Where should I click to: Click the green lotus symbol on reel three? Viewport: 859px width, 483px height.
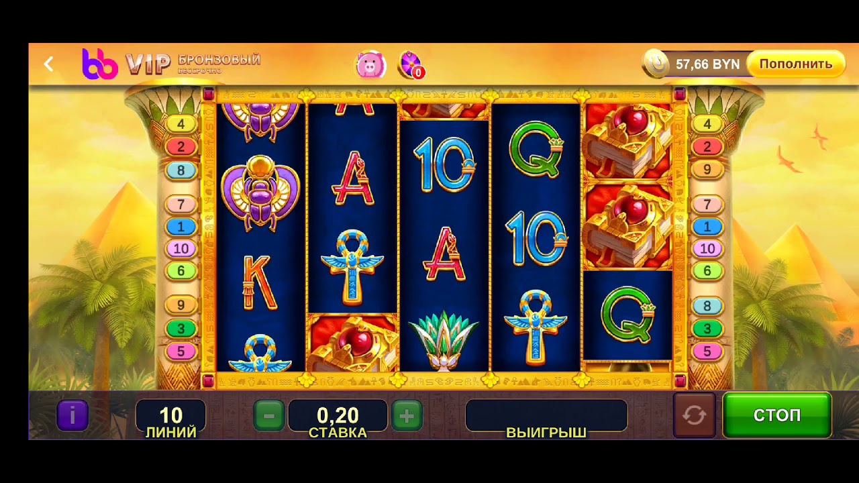[443, 340]
